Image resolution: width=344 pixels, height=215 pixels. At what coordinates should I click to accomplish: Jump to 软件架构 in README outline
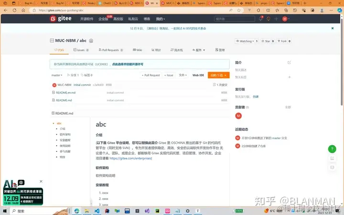tap(65, 134)
